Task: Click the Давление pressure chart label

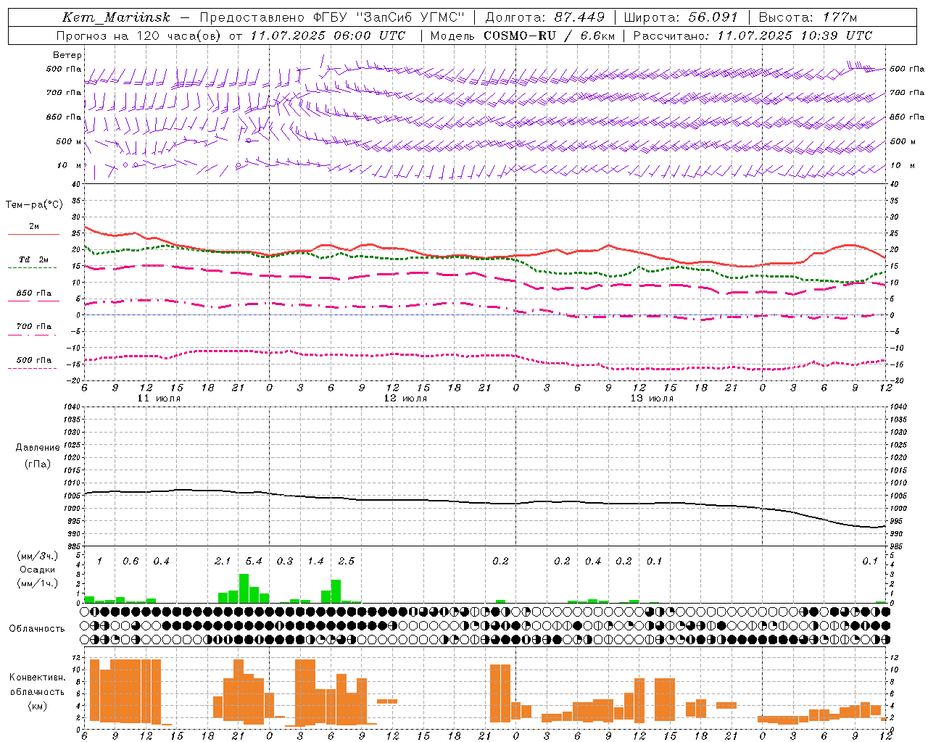Action: point(37,448)
